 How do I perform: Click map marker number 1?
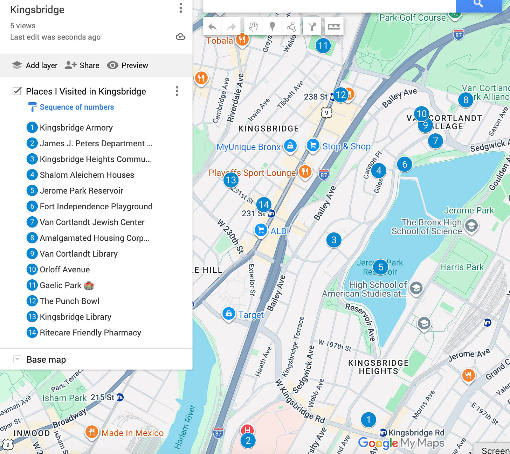[x=368, y=419]
